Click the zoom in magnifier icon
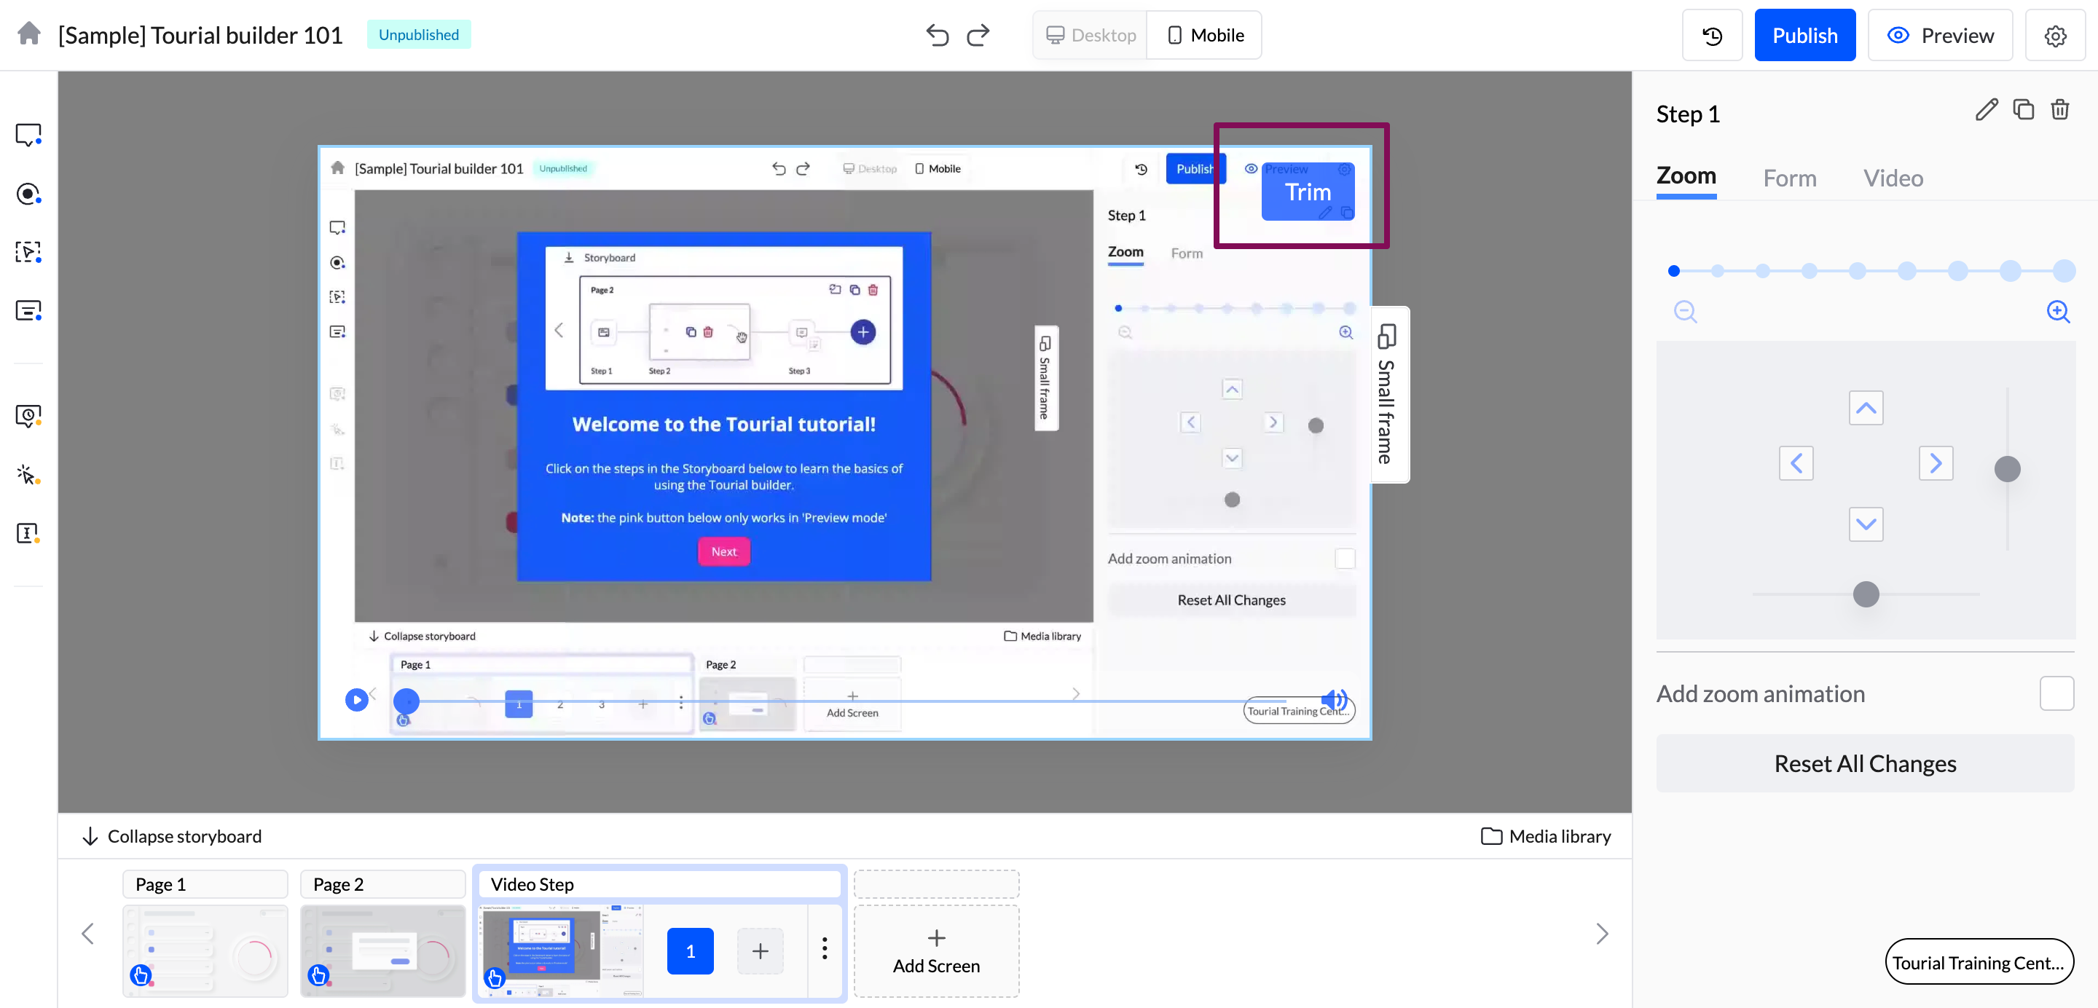 pos(2058,312)
